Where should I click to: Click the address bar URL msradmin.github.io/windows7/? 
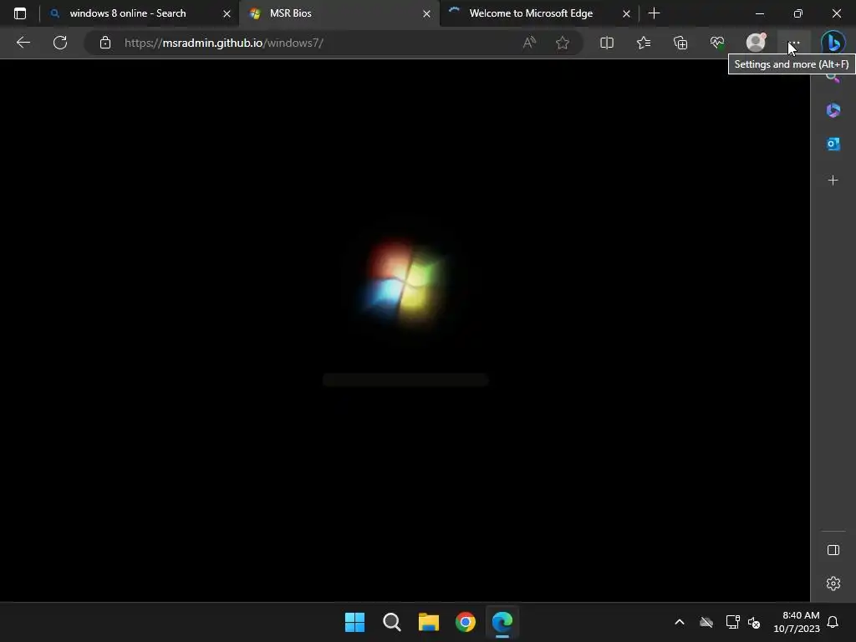224,43
